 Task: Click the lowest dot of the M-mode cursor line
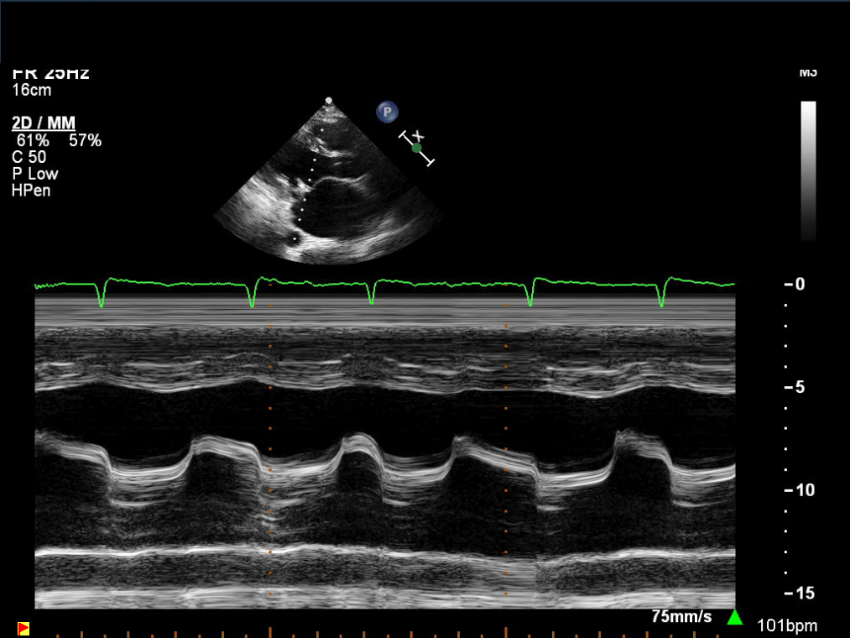(294, 239)
